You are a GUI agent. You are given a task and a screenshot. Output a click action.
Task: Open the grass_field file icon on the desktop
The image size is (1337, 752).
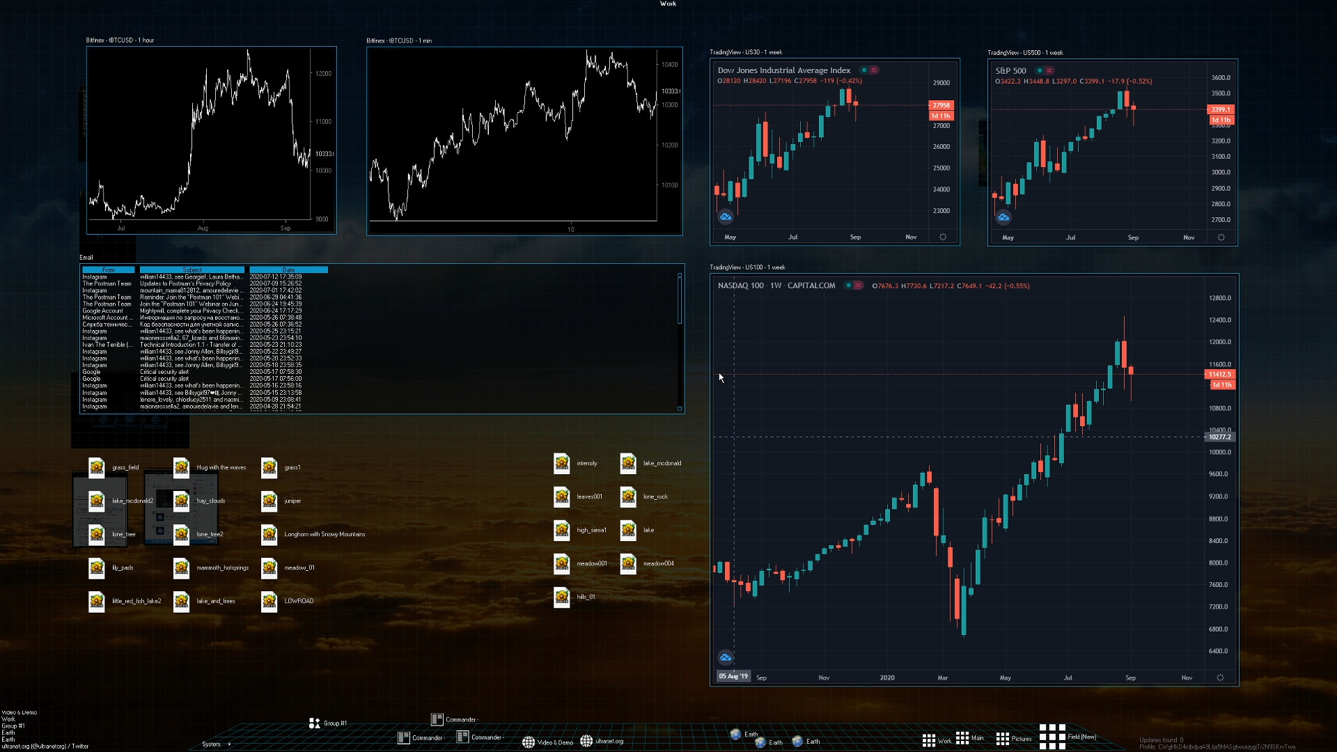coord(97,468)
